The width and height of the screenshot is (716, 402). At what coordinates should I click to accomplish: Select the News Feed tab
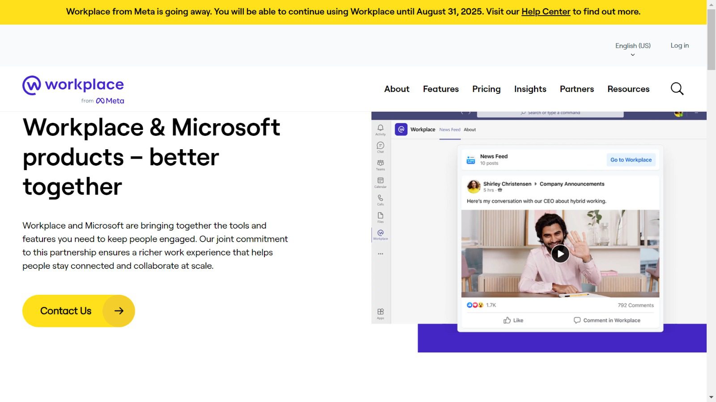point(450,130)
